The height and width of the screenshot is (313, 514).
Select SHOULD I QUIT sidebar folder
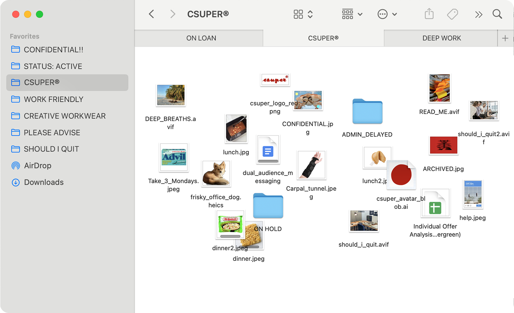[51, 149]
